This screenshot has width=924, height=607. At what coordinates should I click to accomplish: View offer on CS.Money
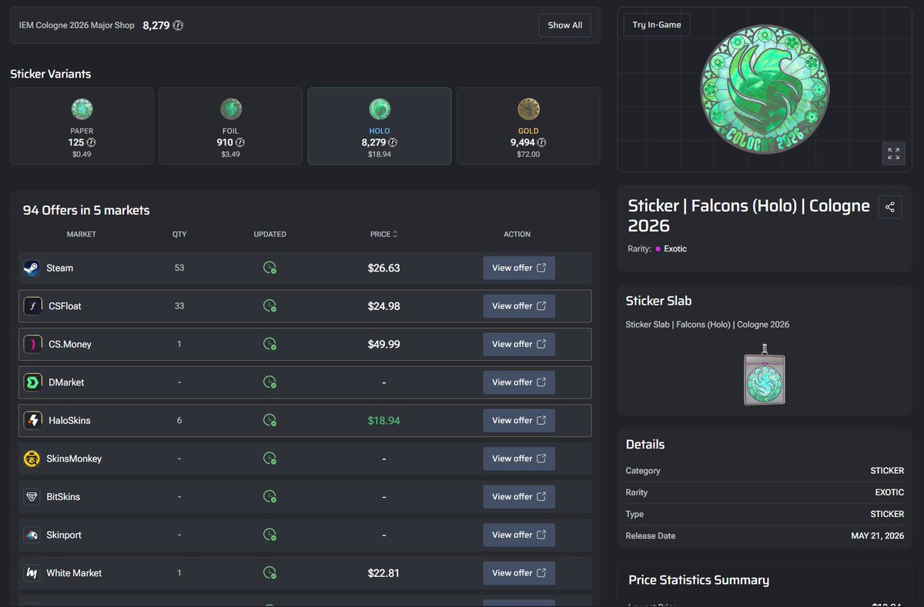pyautogui.click(x=519, y=344)
